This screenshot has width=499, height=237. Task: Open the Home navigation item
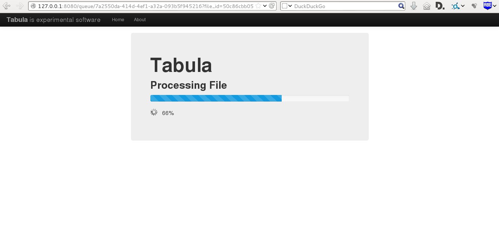[x=118, y=20]
